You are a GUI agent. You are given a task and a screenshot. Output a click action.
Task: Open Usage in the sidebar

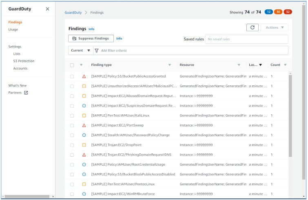click(x=13, y=29)
